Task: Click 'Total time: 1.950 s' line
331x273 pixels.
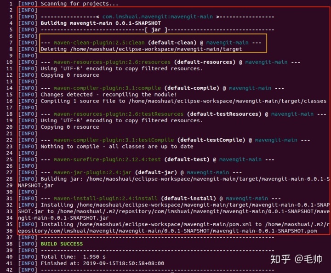Action: 73,257
